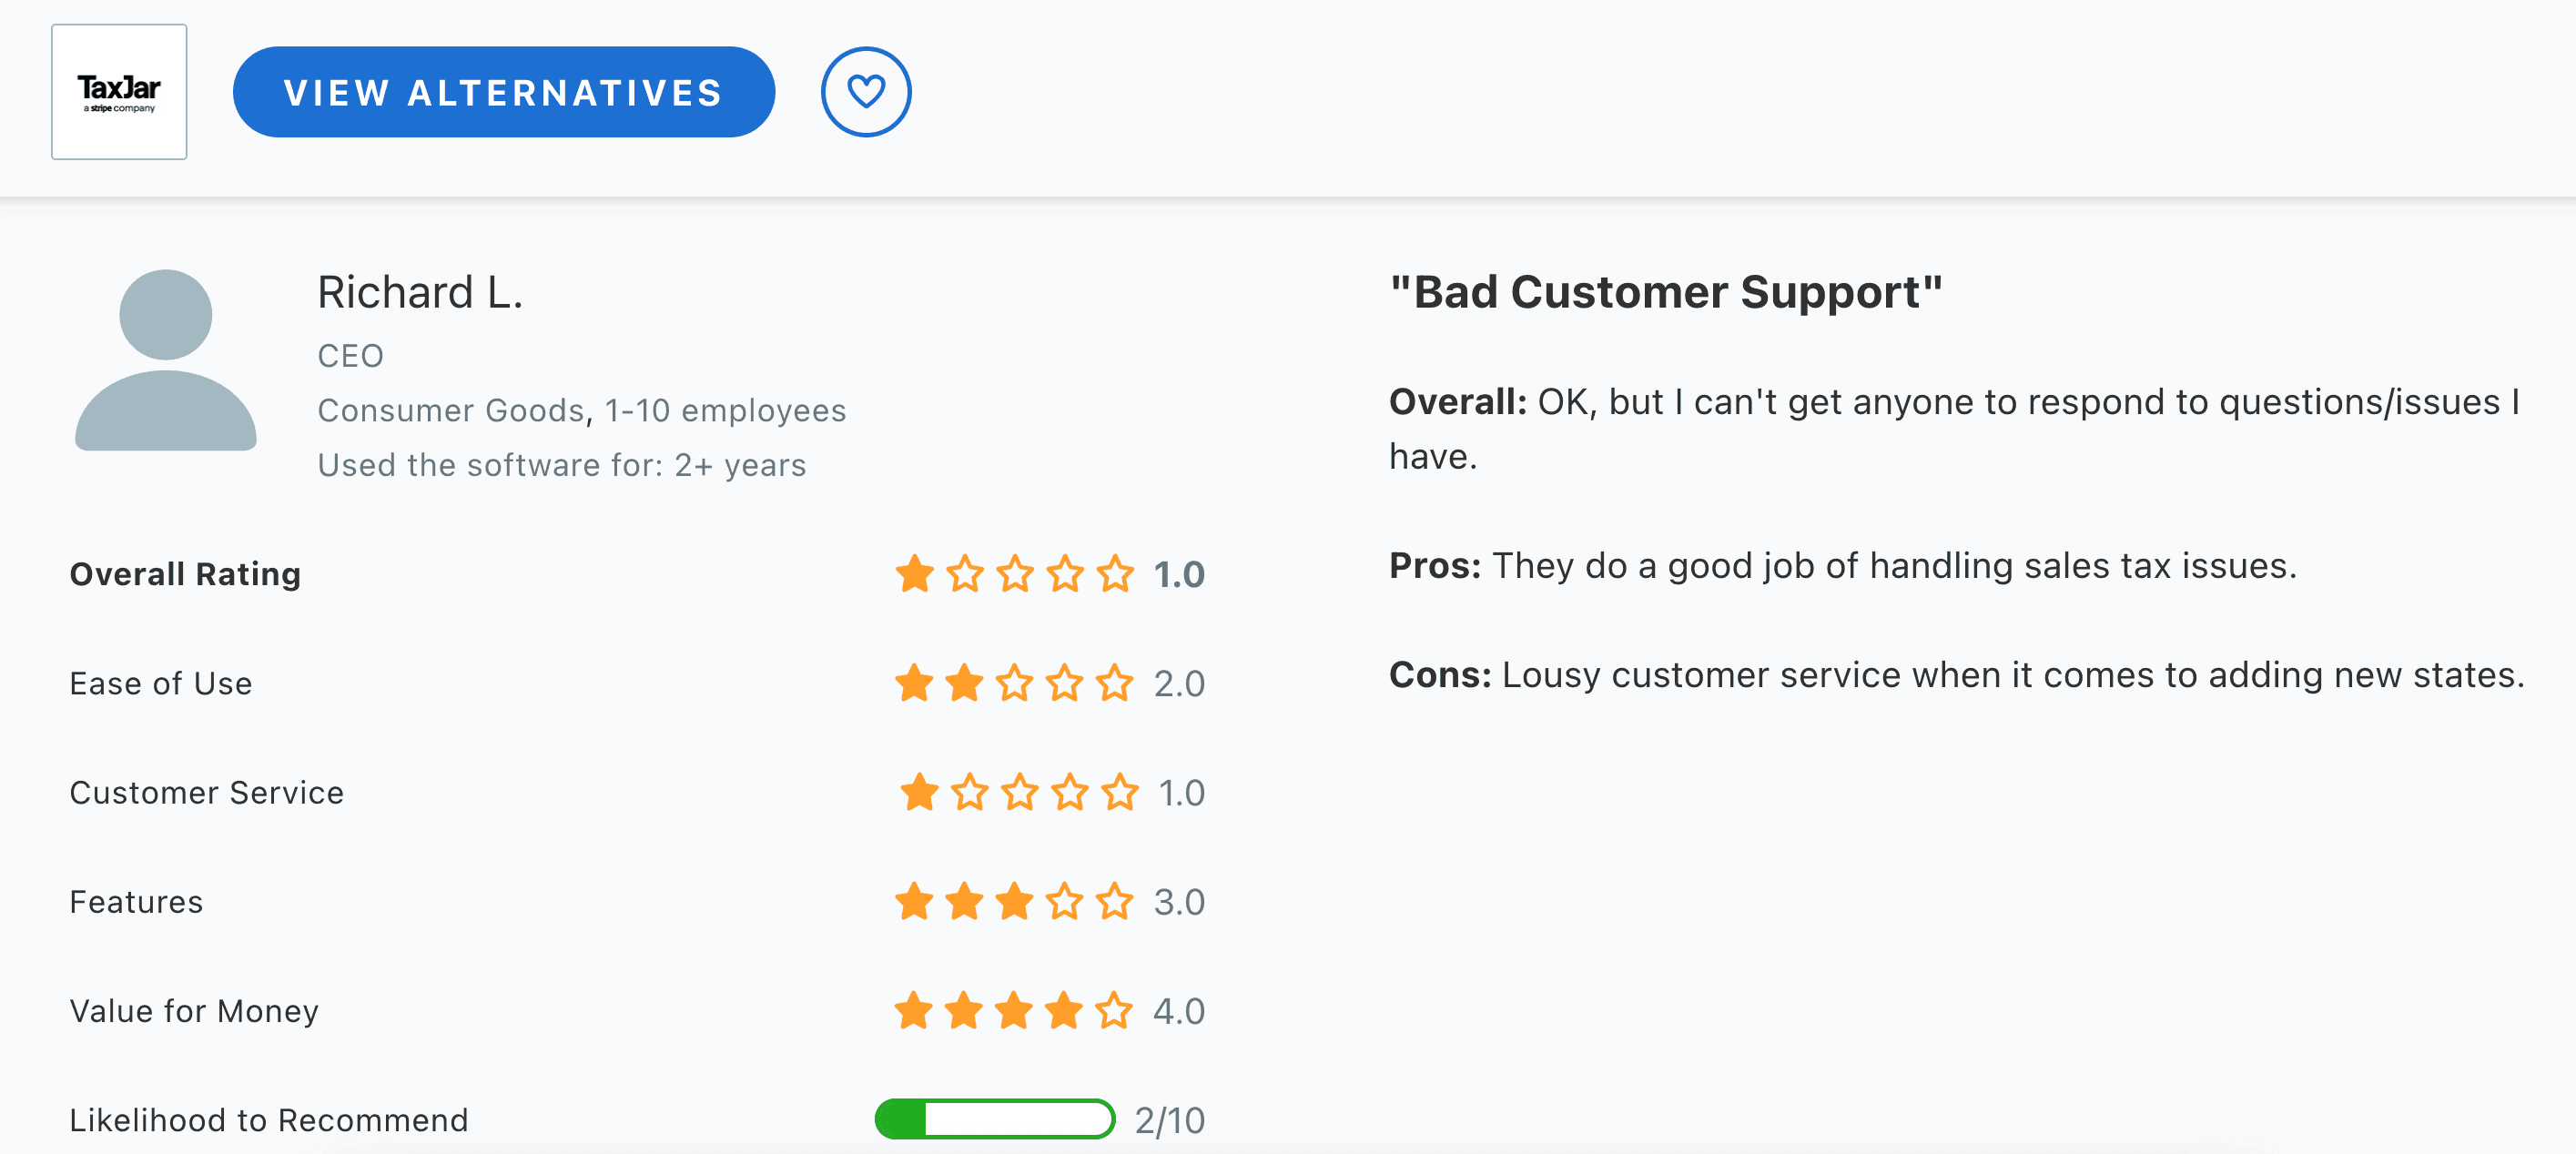Select the second filled star under Ease of Use
This screenshot has width=2576, height=1154.
pyautogui.click(x=963, y=684)
